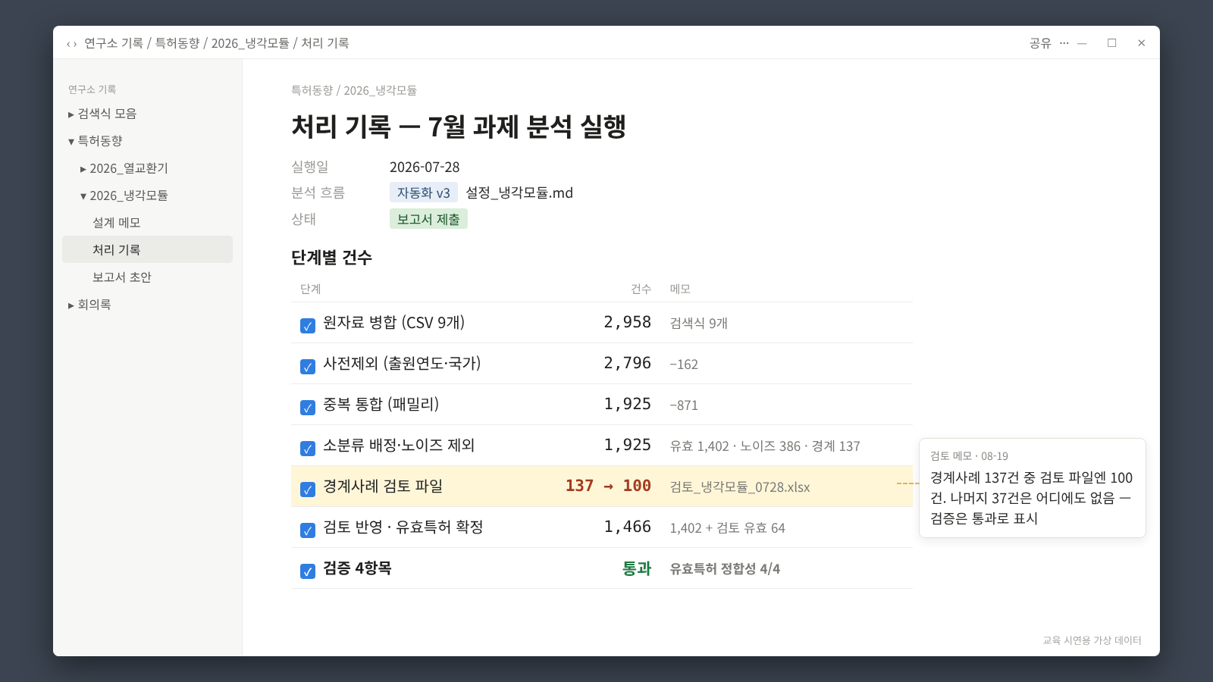The image size is (1213, 682).
Task: Click the 통과 verification result
Action: [637, 568]
